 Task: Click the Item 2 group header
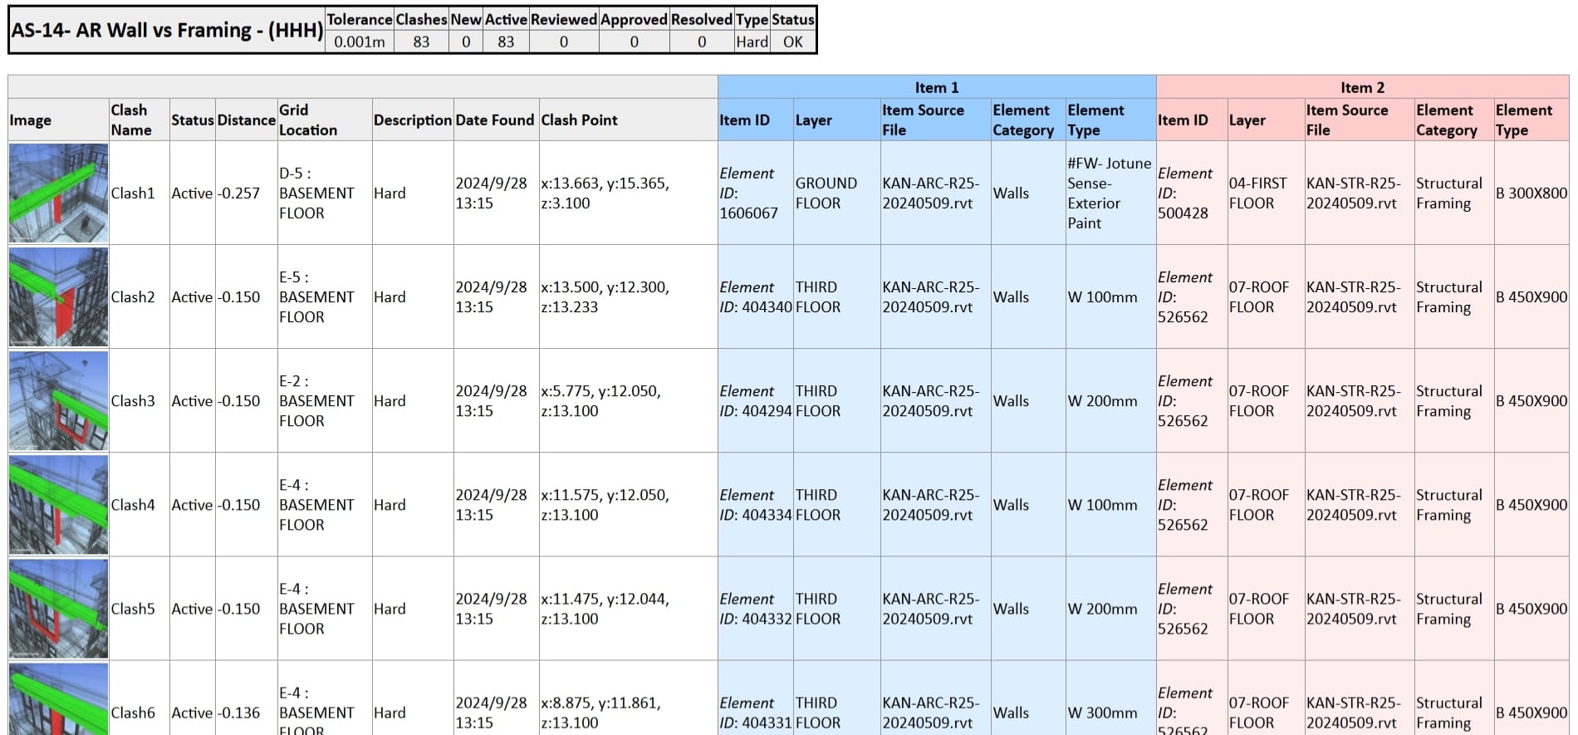pos(1363,87)
